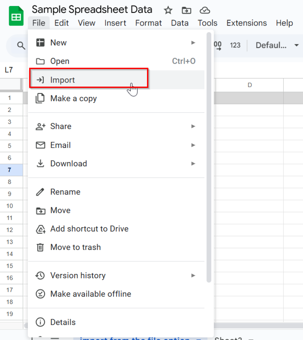Expand the New submenu arrow
Viewport: 303px width, 340px height.
(193, 42)
